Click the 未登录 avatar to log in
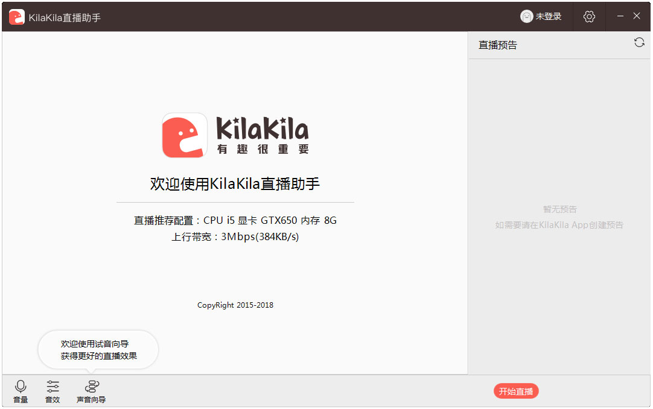Image resolution: width=653 pixels, height=409 pixels. (526, 16)
